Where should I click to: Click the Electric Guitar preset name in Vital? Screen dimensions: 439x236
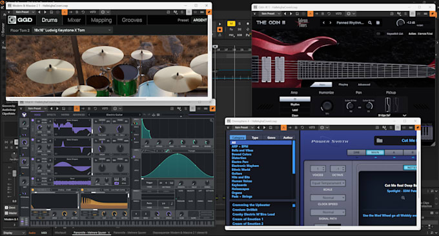coord(114,115)
